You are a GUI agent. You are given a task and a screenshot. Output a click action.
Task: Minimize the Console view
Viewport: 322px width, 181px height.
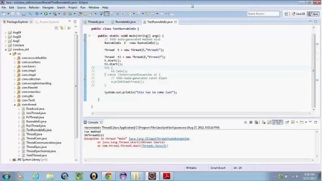coord(310,122)
